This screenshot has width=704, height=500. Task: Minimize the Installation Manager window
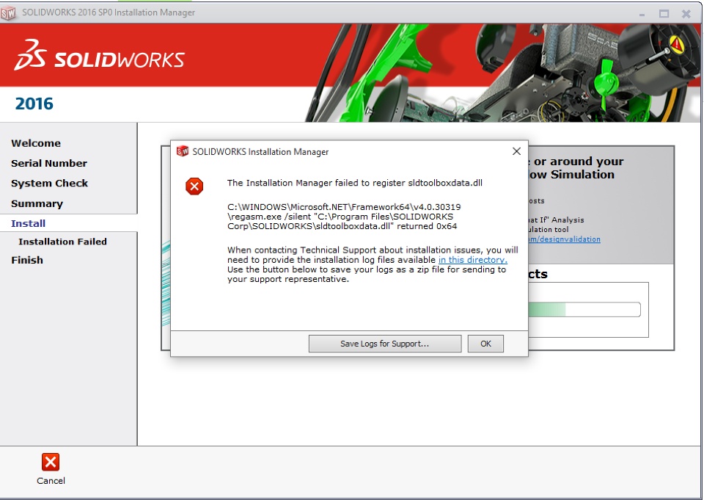pos(642,14)
